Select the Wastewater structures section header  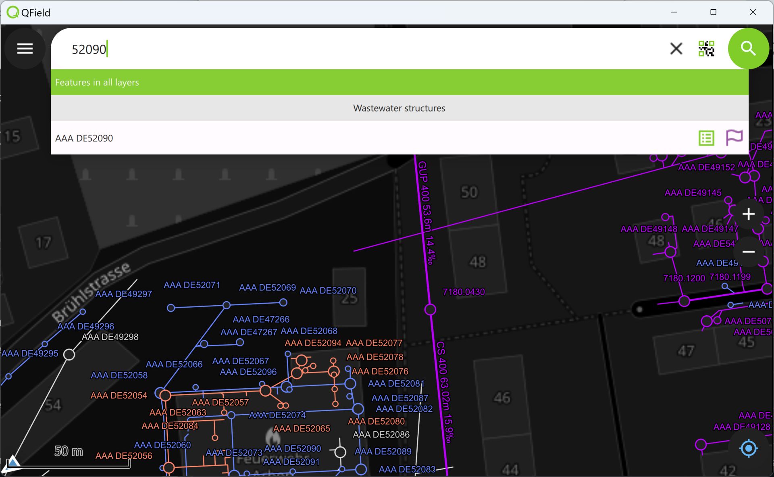[399, 108]
